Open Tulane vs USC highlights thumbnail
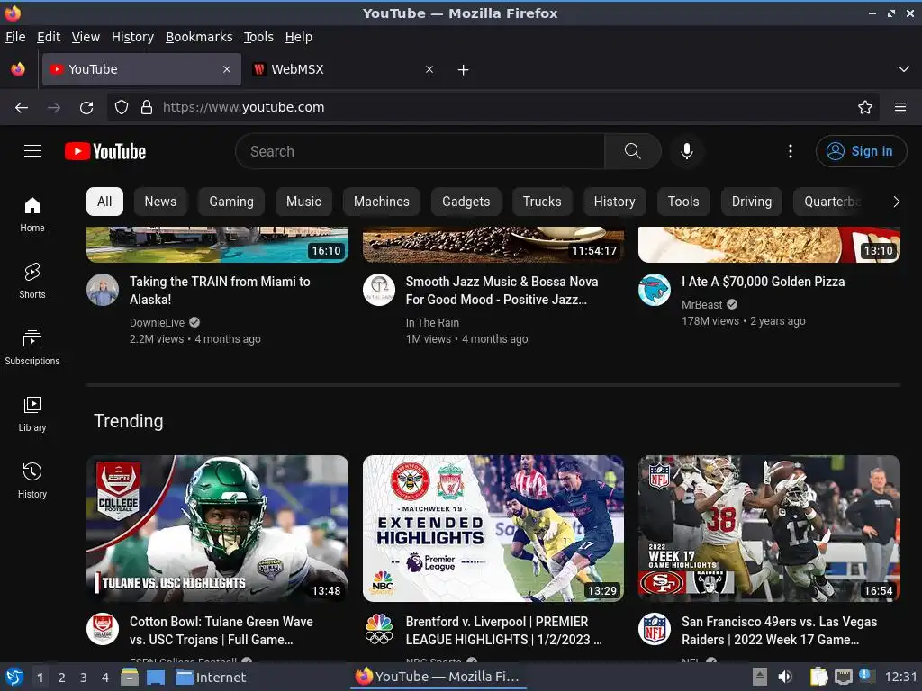 point(218,528)
